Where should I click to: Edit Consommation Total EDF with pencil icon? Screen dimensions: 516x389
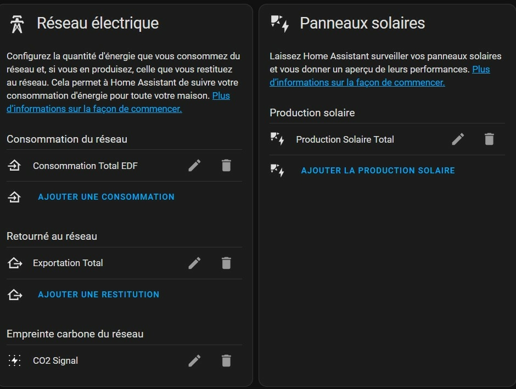click(x=194, y=165)
